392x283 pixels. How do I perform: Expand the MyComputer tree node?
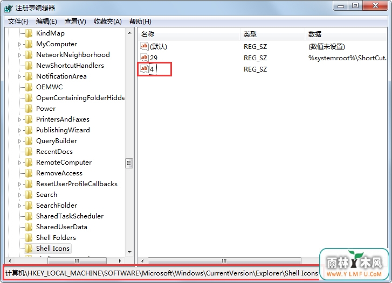click(20, 44)
